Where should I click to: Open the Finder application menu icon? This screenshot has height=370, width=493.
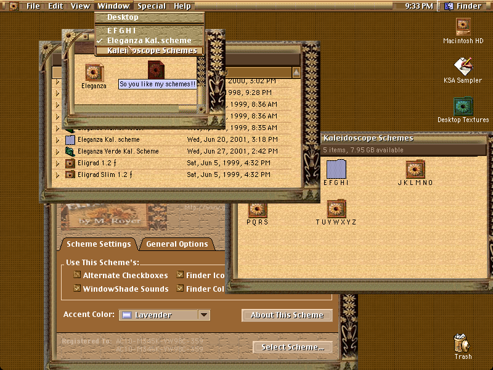(449, 6)
